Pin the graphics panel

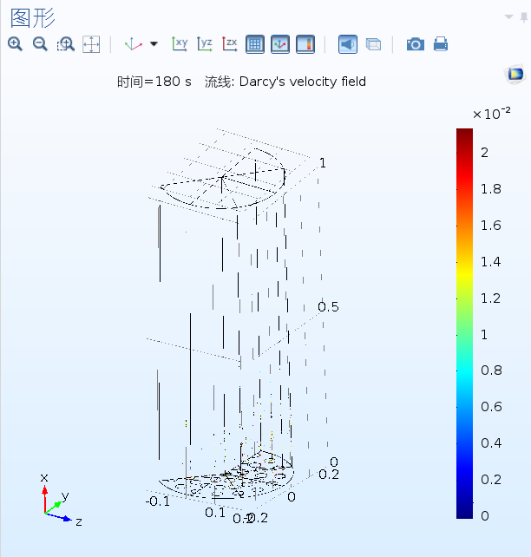click(524, 17)
